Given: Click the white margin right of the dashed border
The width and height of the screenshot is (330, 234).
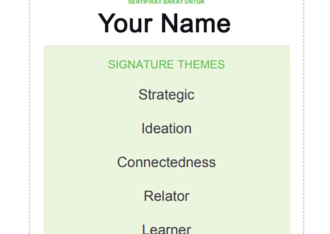Looking at the screenshot, I should point(317,117).
